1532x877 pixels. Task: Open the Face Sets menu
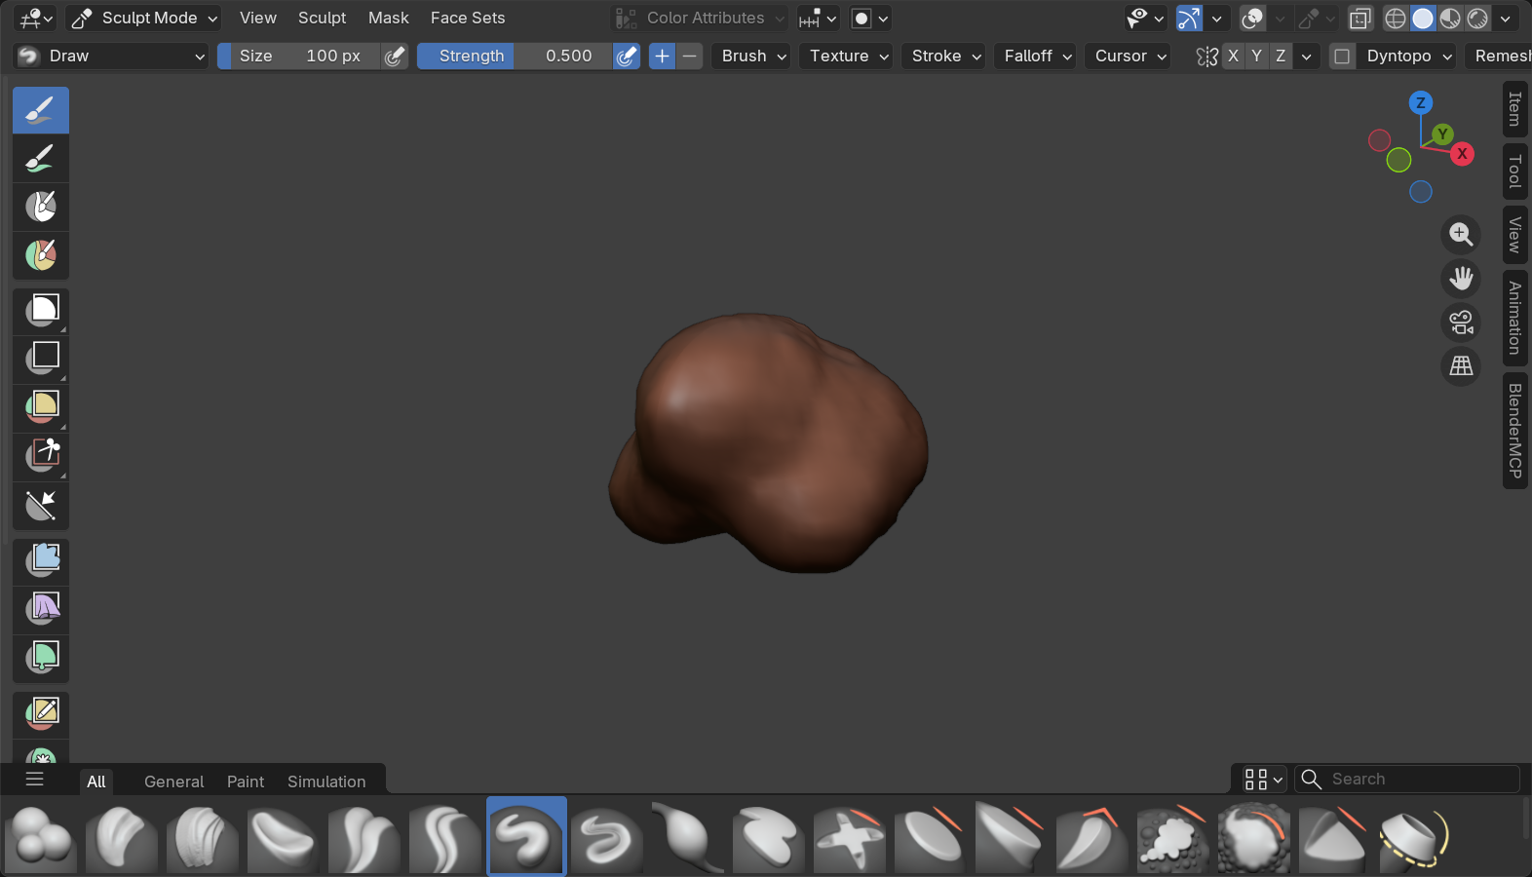tap(468, 18)
